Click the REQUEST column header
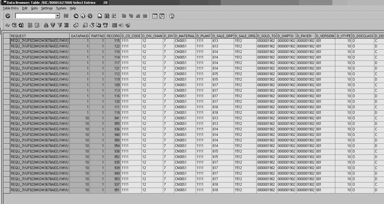384x204 pixels. (40, 36)
